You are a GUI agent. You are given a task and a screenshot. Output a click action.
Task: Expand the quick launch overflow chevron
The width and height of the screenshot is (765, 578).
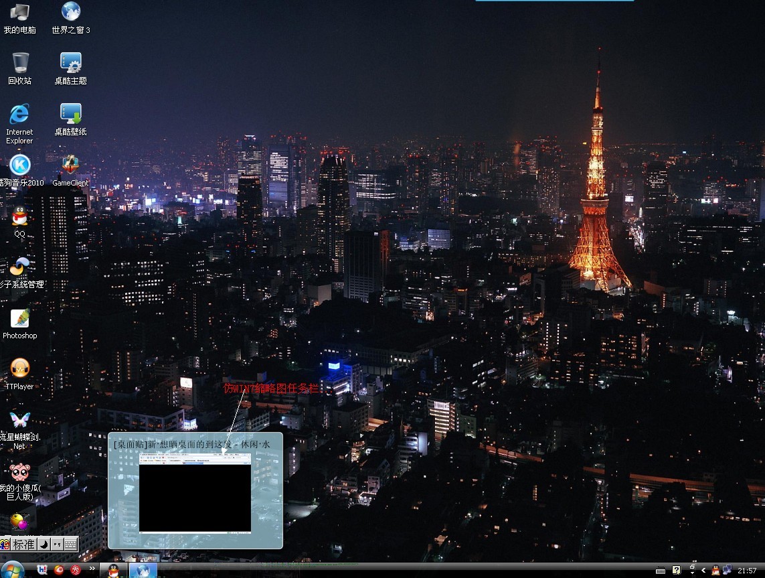(x=92, y=569)
